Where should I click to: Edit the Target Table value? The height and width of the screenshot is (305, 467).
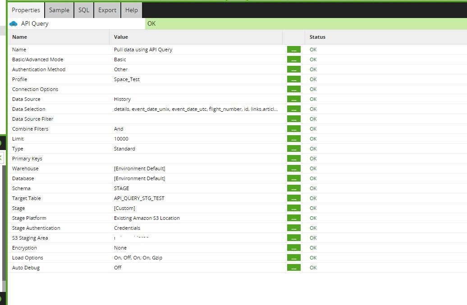(293, 198)
